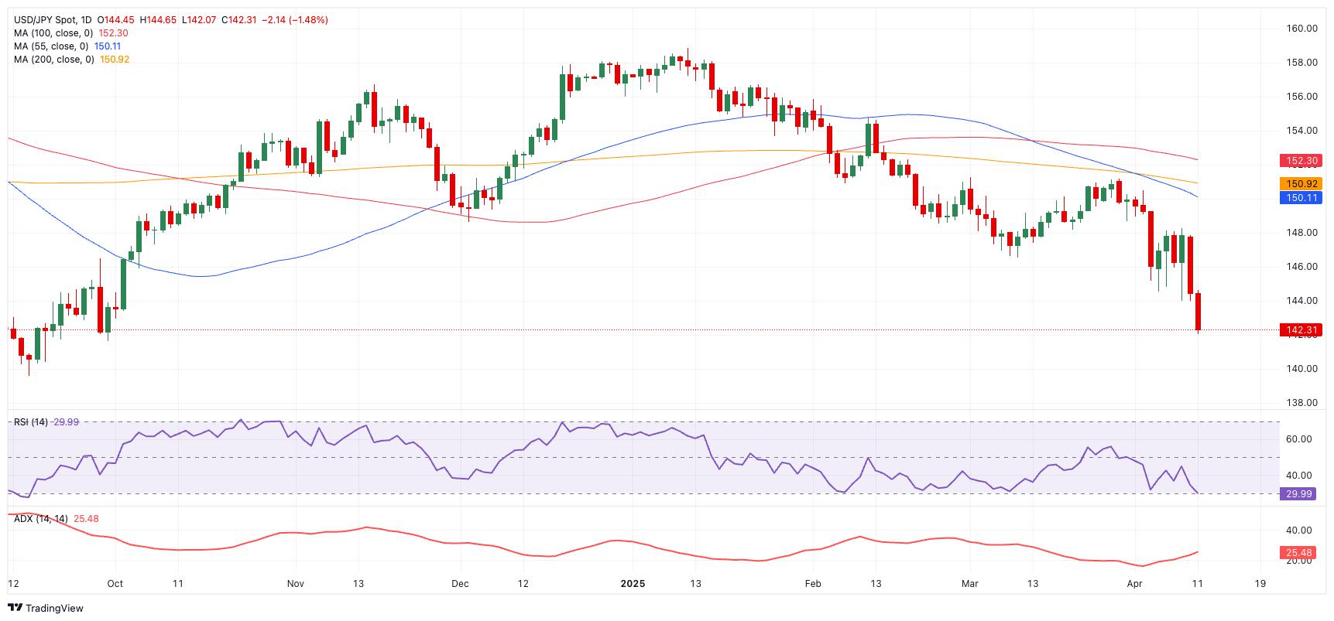The image size is (1334, 621).
Task: Select the RSI (14) indicator label
Action: 31,422
